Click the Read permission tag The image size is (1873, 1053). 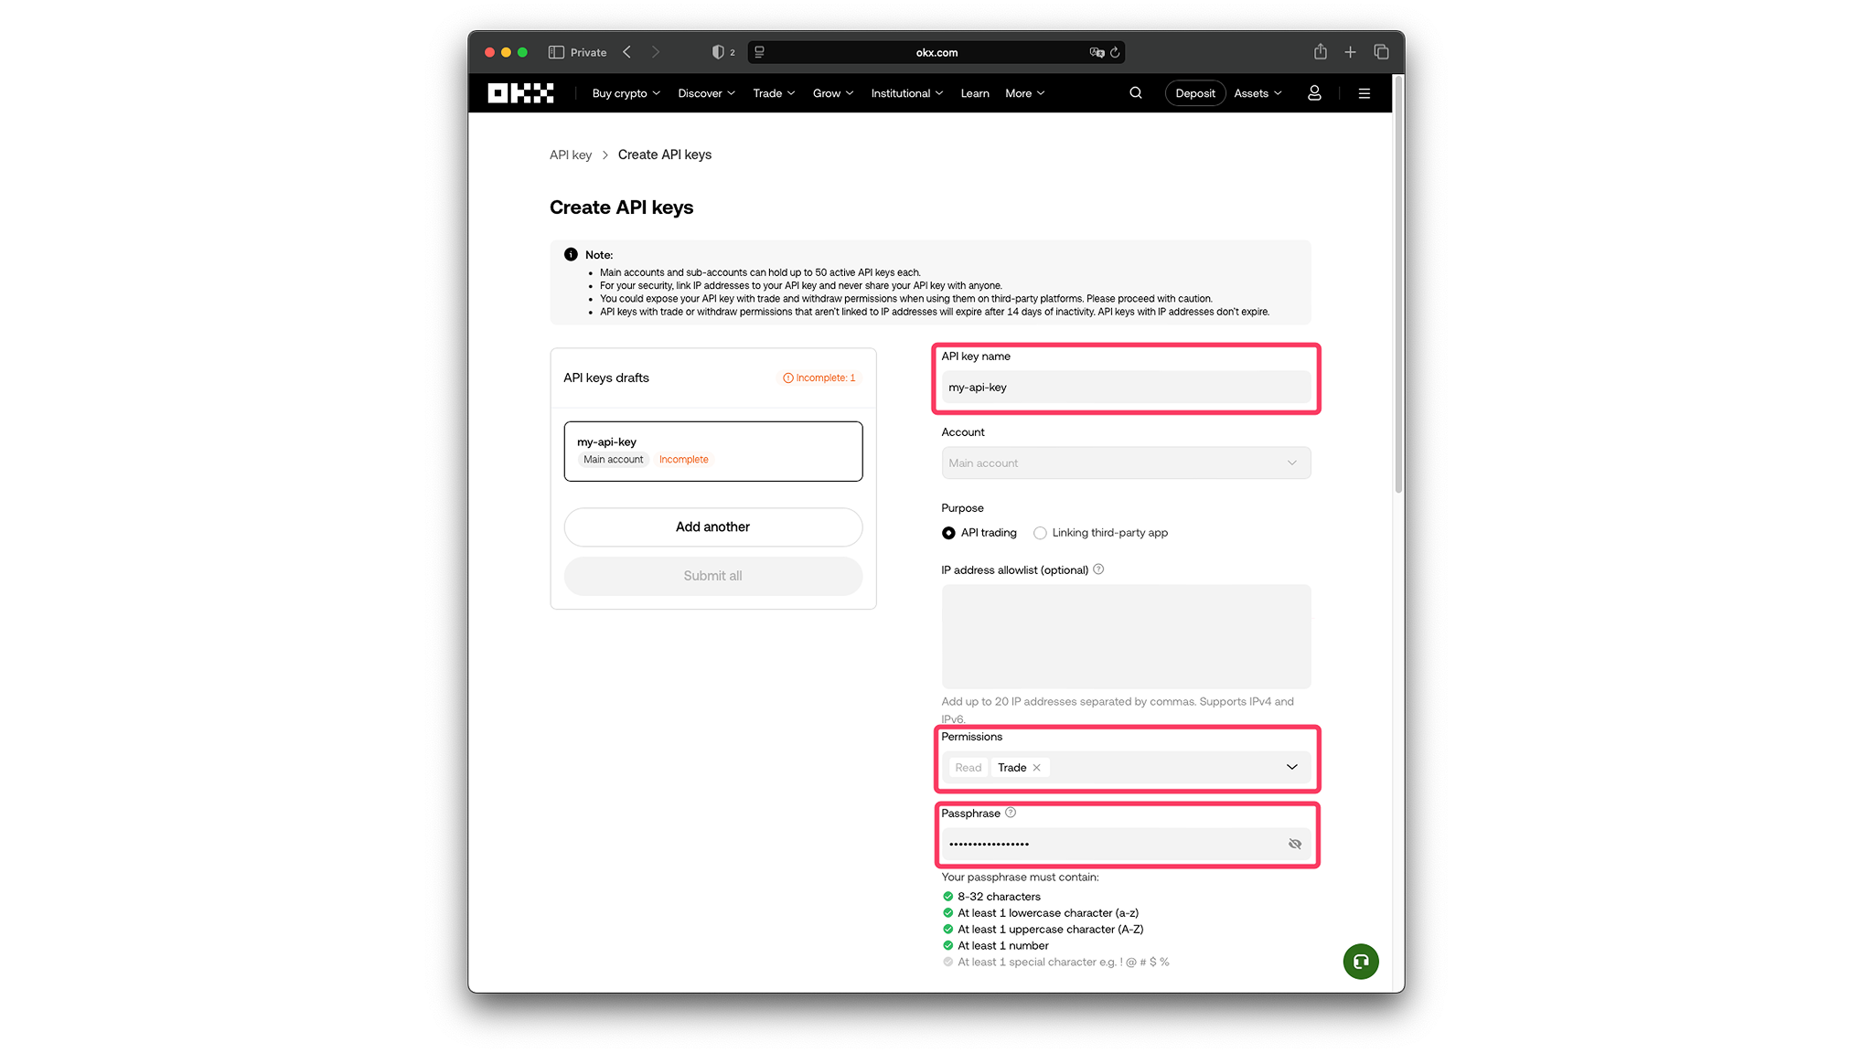pos(968,768)
